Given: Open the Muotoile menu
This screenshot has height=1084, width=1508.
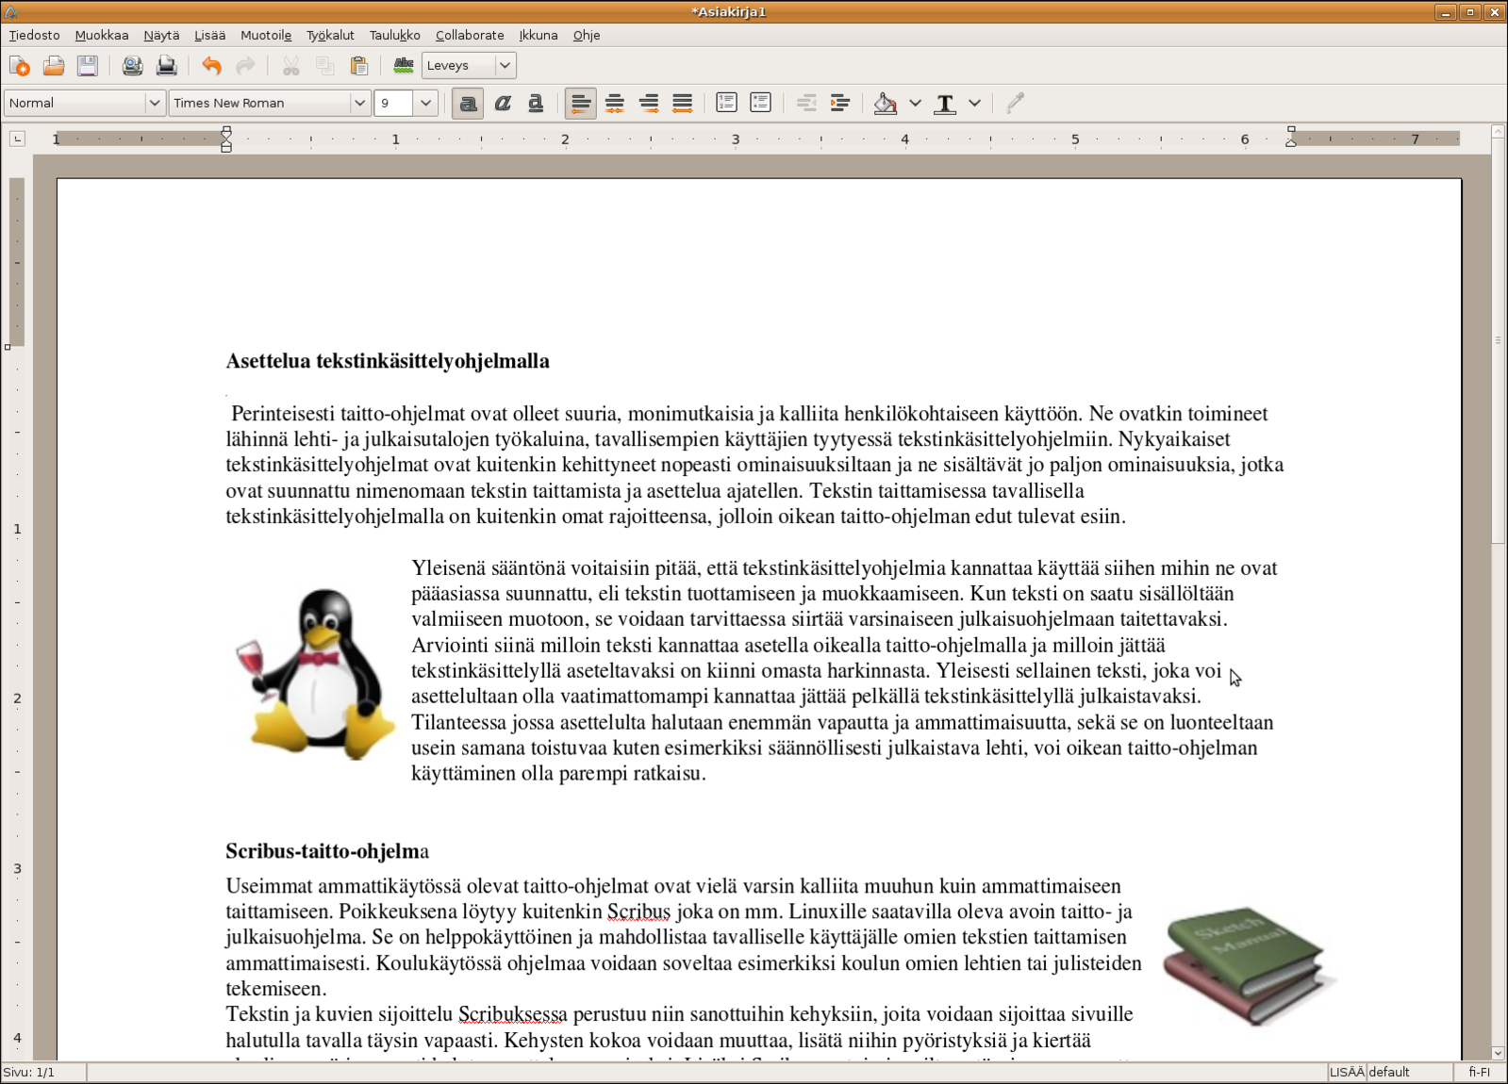Looking at the screenshot, I should [265, 35].
